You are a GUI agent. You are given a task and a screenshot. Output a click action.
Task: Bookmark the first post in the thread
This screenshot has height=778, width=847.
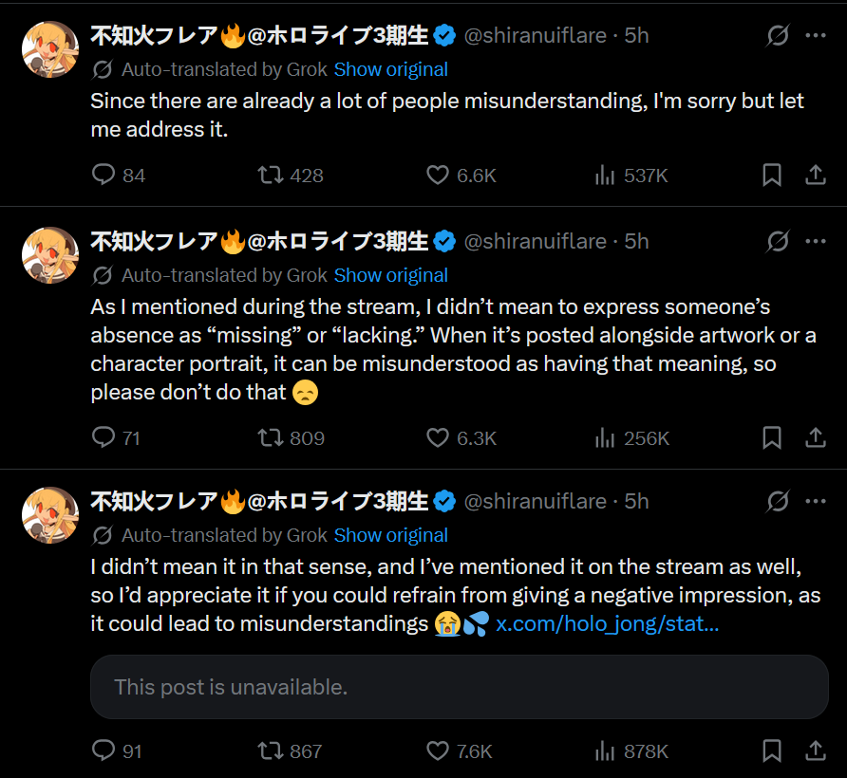pyautogui.click(x=772, y=176)
